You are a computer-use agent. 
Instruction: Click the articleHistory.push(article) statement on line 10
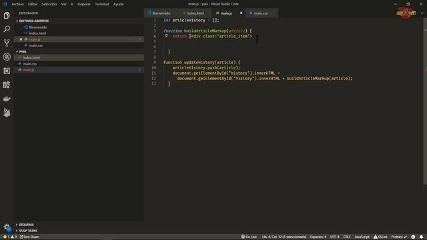pos(206,68)
